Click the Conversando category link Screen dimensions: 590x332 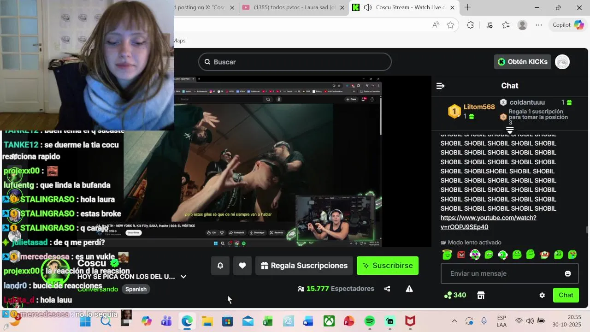[98, 289]
